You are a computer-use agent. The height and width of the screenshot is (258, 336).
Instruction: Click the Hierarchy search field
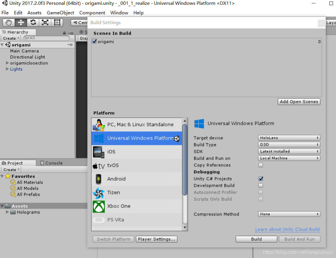(x=47, y=38)
